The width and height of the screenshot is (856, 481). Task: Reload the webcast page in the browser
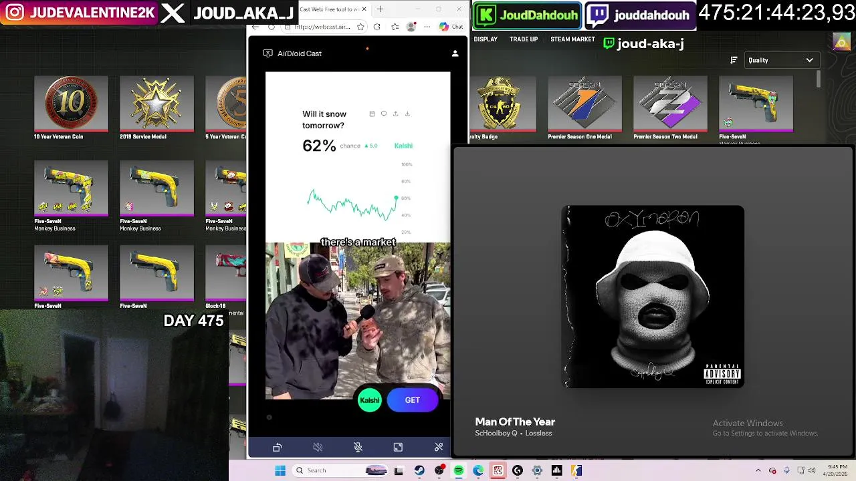coord(272,27)
